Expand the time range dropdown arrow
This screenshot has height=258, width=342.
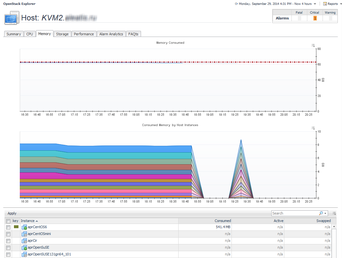315,4
